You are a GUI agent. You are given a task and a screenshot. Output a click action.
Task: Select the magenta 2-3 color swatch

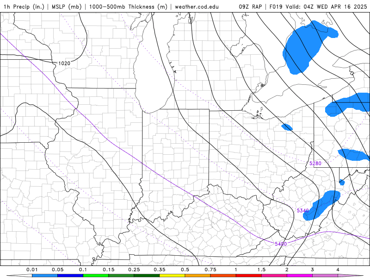tap(300, 276)
